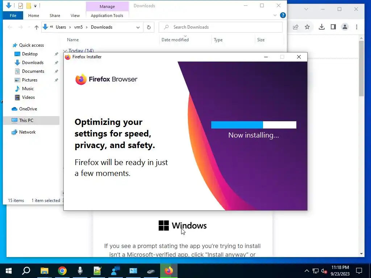371x278 pixels.
Task: Open the Chrome three-dot menu
Action: [x=357, y=27]
